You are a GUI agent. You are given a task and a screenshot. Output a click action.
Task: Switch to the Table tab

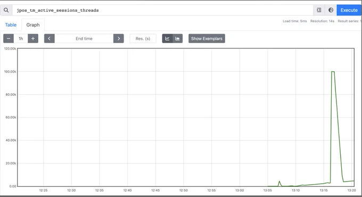pos(11,25)
